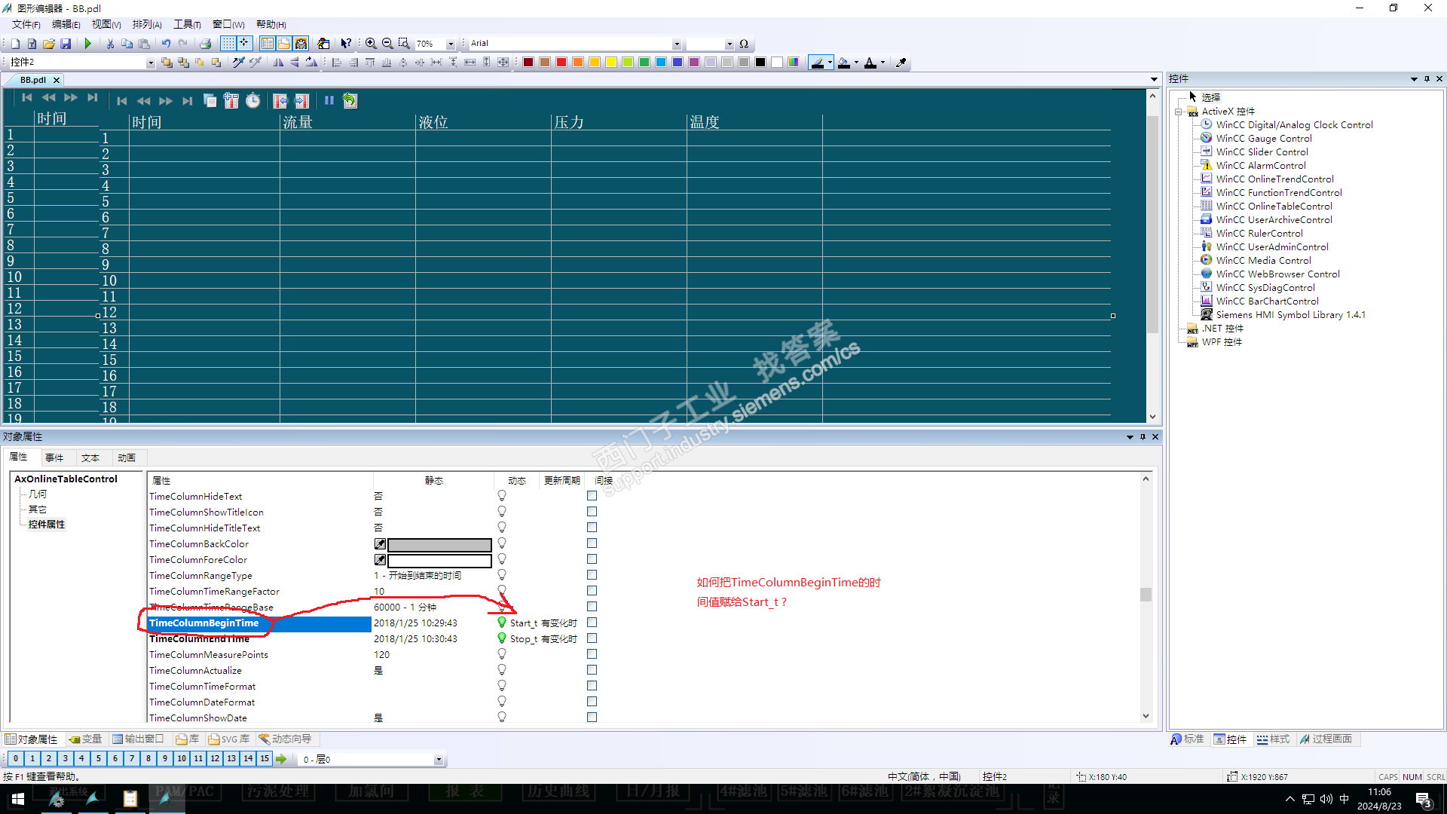Open the 变量 panel at bottom
1447x814 pixels.
tap(85, 739)
